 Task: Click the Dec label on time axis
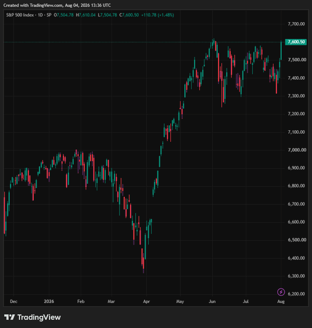click(x=13, y=301)
